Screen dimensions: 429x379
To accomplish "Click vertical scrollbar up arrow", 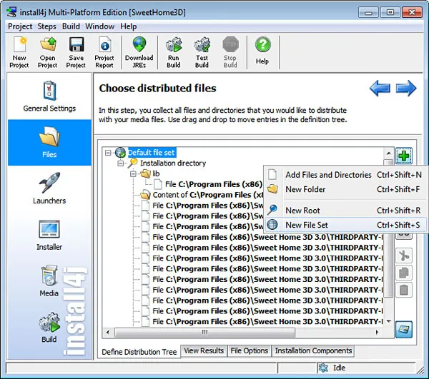I will [388, 153].
